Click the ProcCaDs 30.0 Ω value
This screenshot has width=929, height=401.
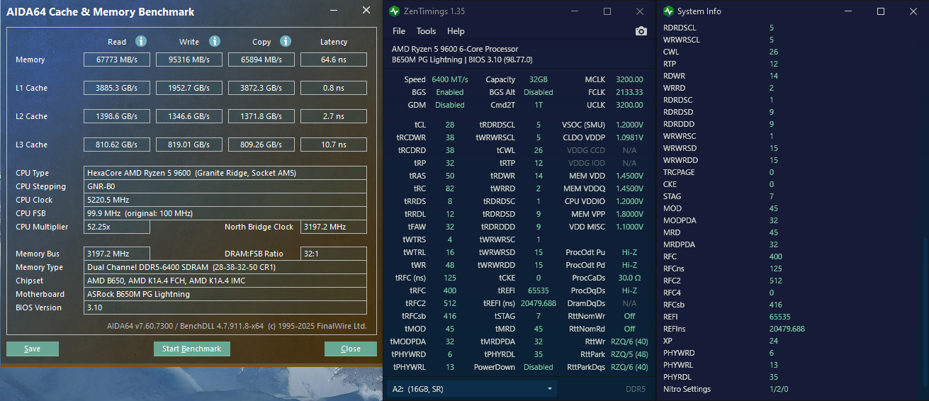coord(629,278)
